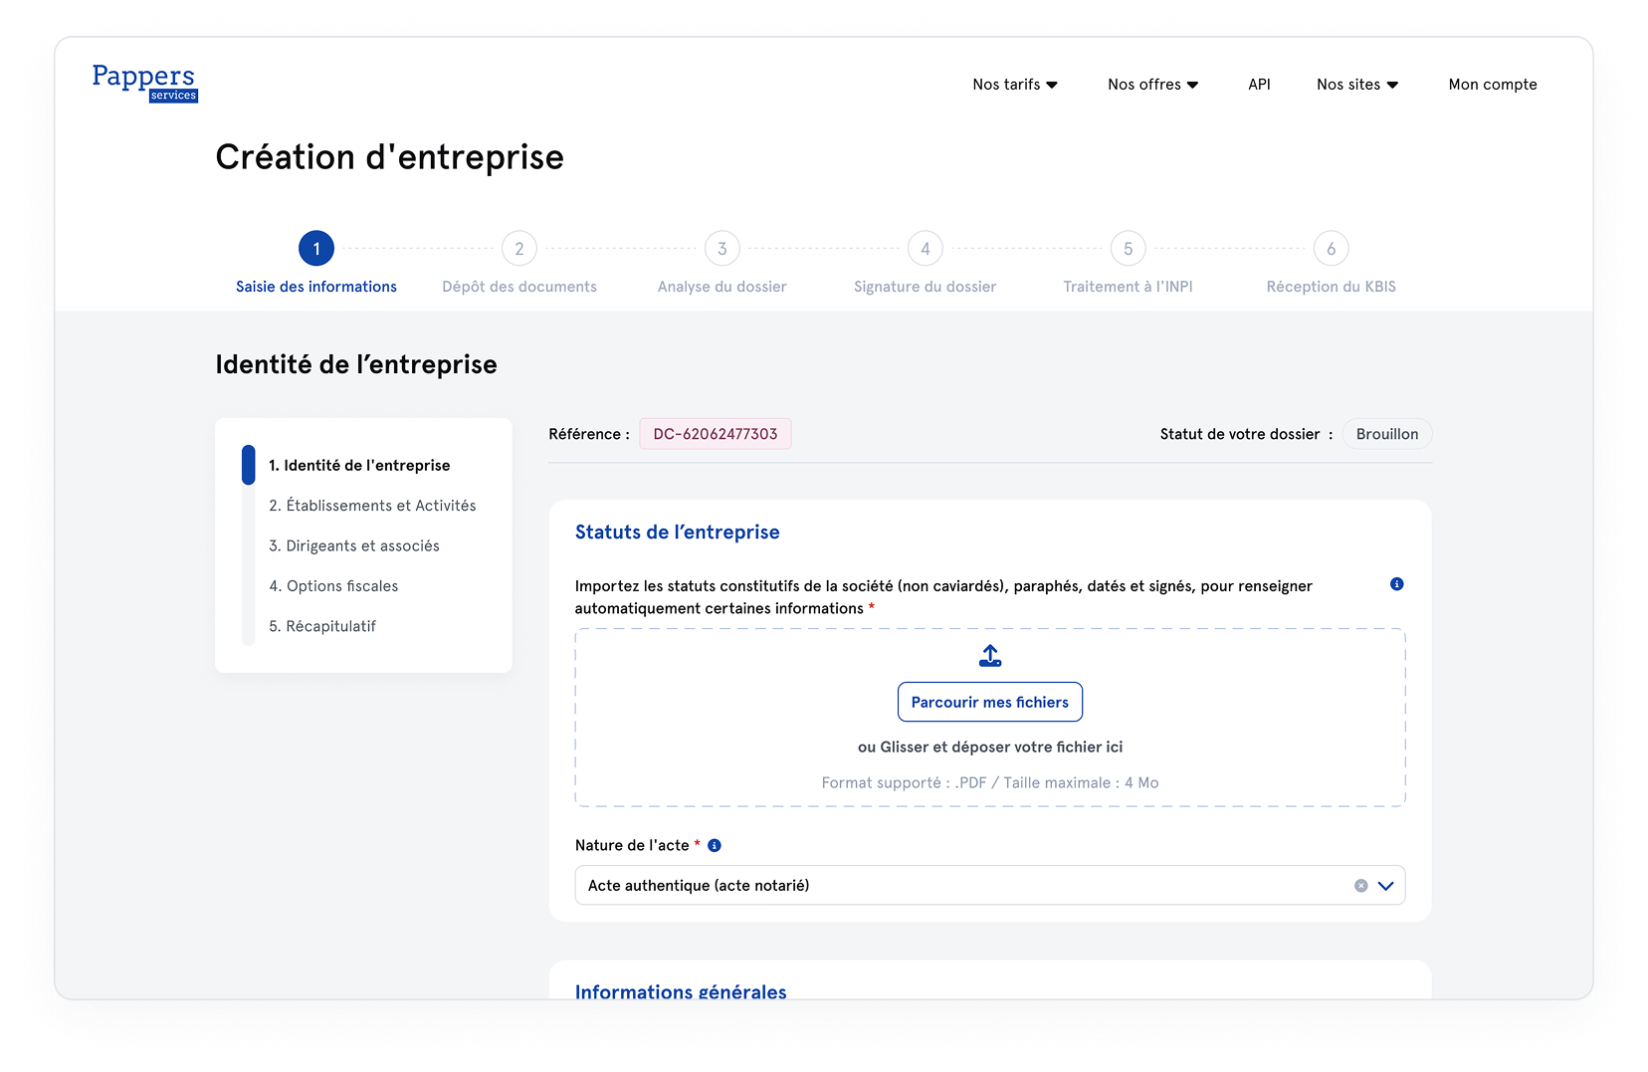Image resolution: width=1648 pixels, height=1072 pixels.
Task: Click the info icon next to Statuts de l'entreprise
Action: (1396, 584)
